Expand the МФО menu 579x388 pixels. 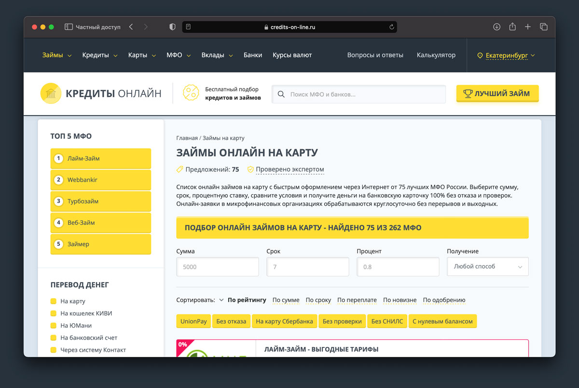[x=179, y=55]
